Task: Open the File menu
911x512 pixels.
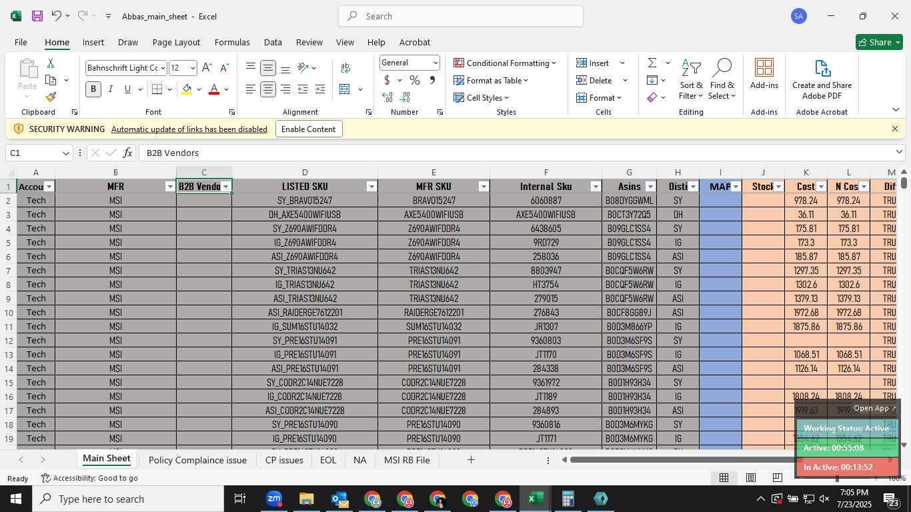Action: [21, 42]
